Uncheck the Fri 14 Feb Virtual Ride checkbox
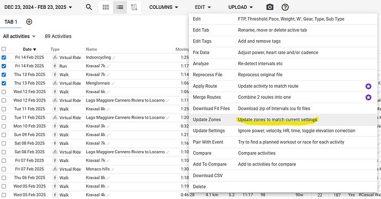This screenshot has height=199, width=381. pos(4,57)
